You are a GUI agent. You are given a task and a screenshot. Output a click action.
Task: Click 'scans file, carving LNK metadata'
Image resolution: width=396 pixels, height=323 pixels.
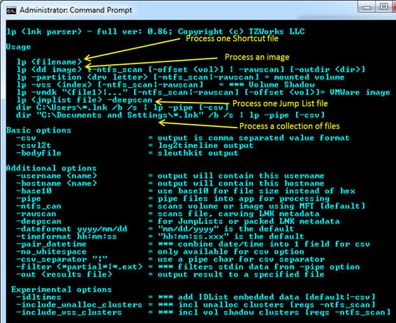coord(239,214)
